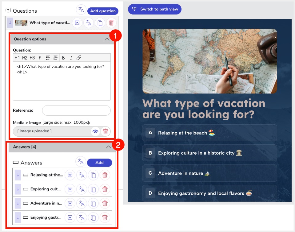The width and height of the screenshot is (295, 232).
Task: Click the Add question button
Action: tap(103, 11)
